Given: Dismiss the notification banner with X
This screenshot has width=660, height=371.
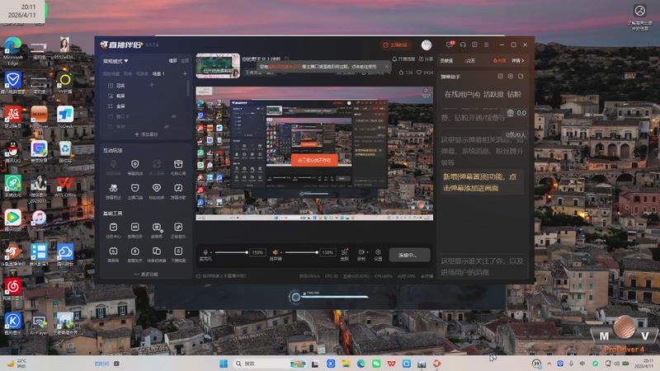Looking at the screenshot, I should (386, 67).
